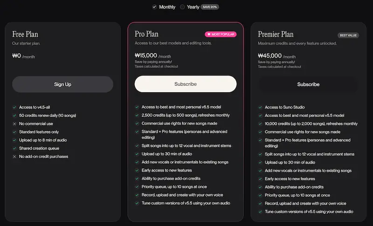This screenshot has width=373, height=226.
Task: Click the checkmark beside 2,500 credits feature
Action: 137,115
